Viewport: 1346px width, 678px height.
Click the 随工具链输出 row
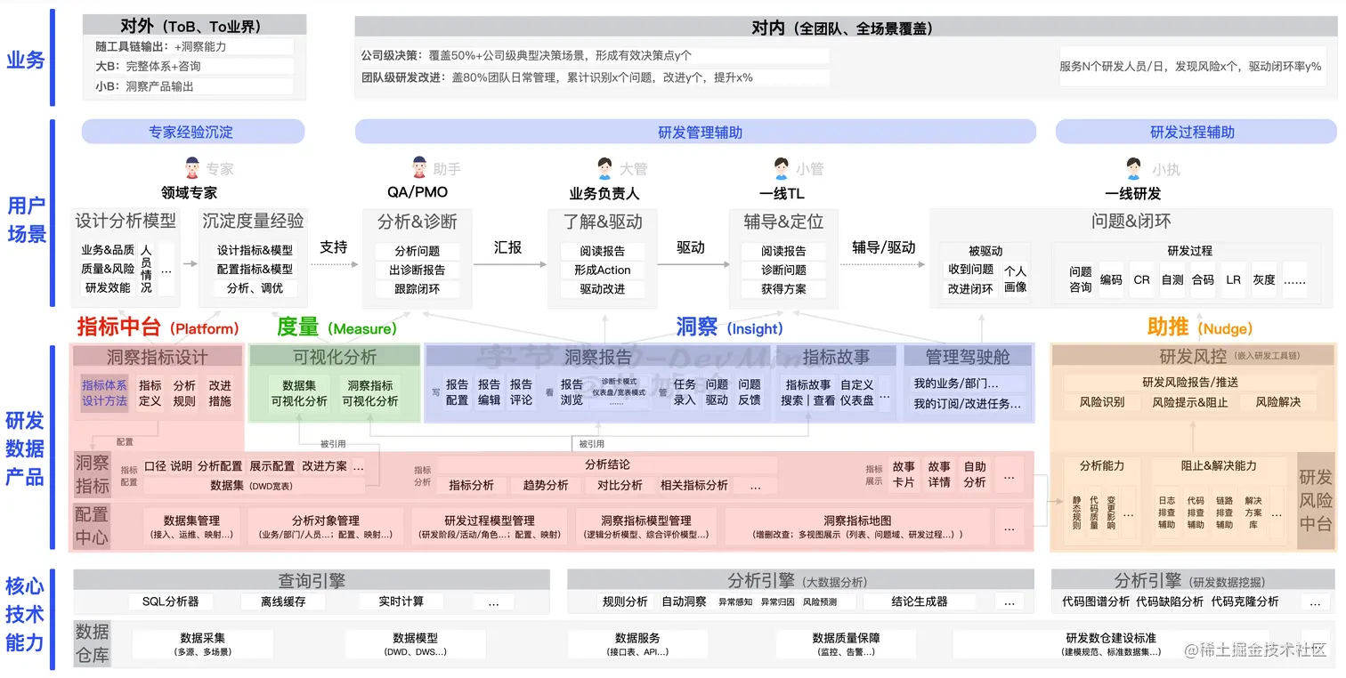pos(193,46)
